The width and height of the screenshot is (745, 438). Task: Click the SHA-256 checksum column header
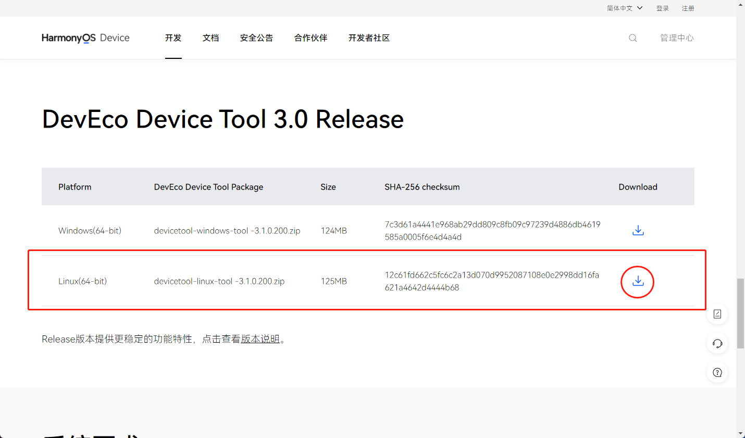(422, 187)
